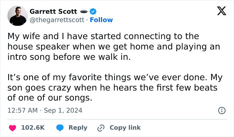Click the blue reply bubble icon
234x137 pixels.
point(60,128)
